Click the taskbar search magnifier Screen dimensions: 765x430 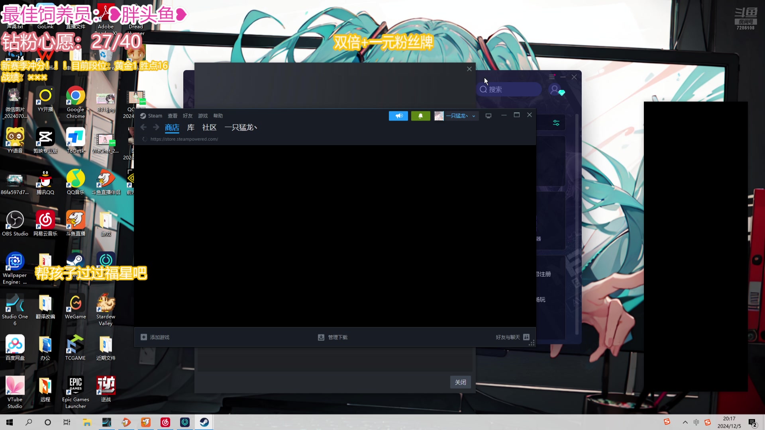click(29, 422)
